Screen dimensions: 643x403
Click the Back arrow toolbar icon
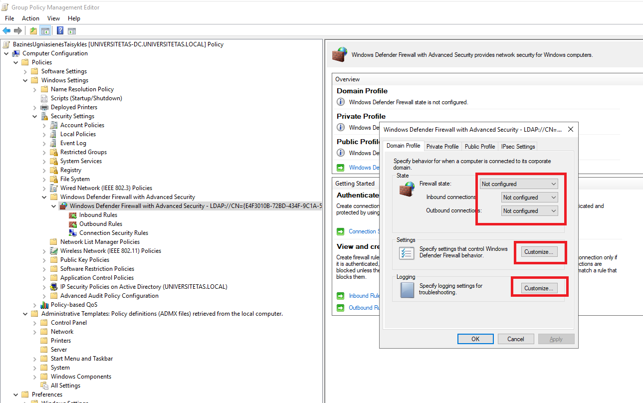tap(6, 31)
